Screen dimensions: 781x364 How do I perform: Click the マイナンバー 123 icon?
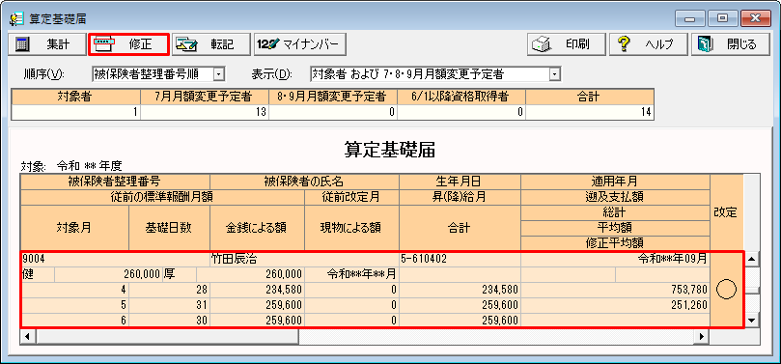tap(267, 44)
